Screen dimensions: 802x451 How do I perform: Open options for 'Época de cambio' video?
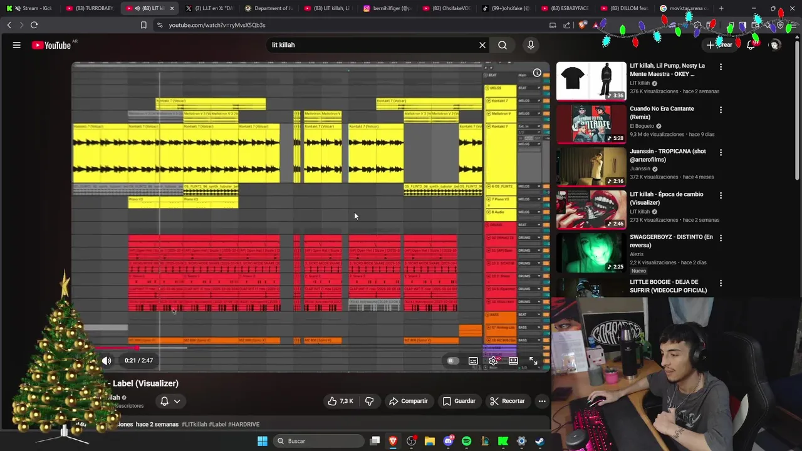[721, 195]
